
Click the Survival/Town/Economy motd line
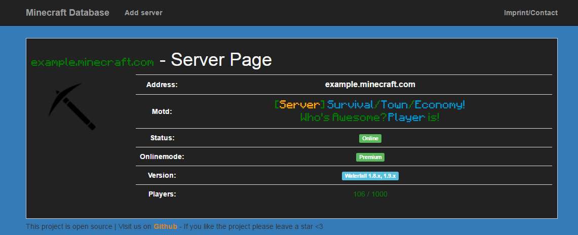[x=370, y=105]
